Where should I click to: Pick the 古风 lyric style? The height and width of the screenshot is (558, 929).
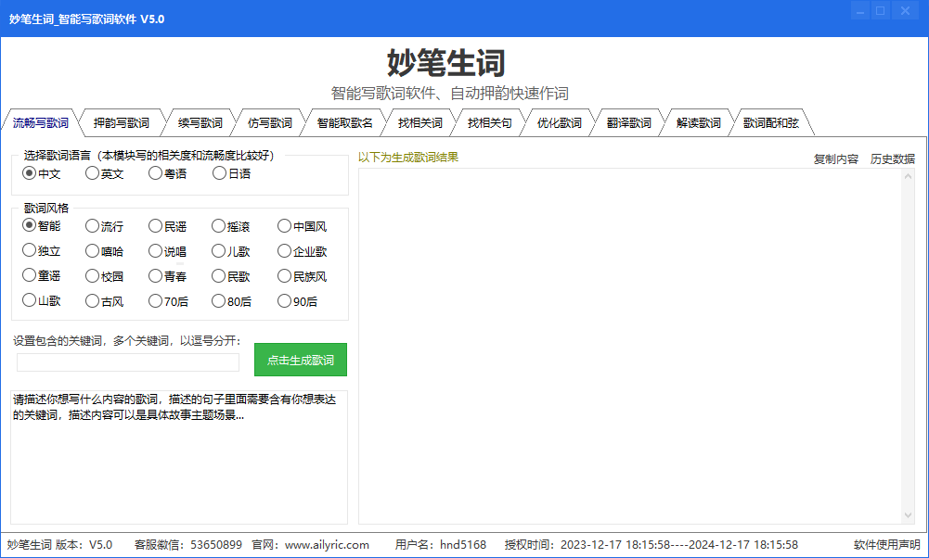coord(104,301)
